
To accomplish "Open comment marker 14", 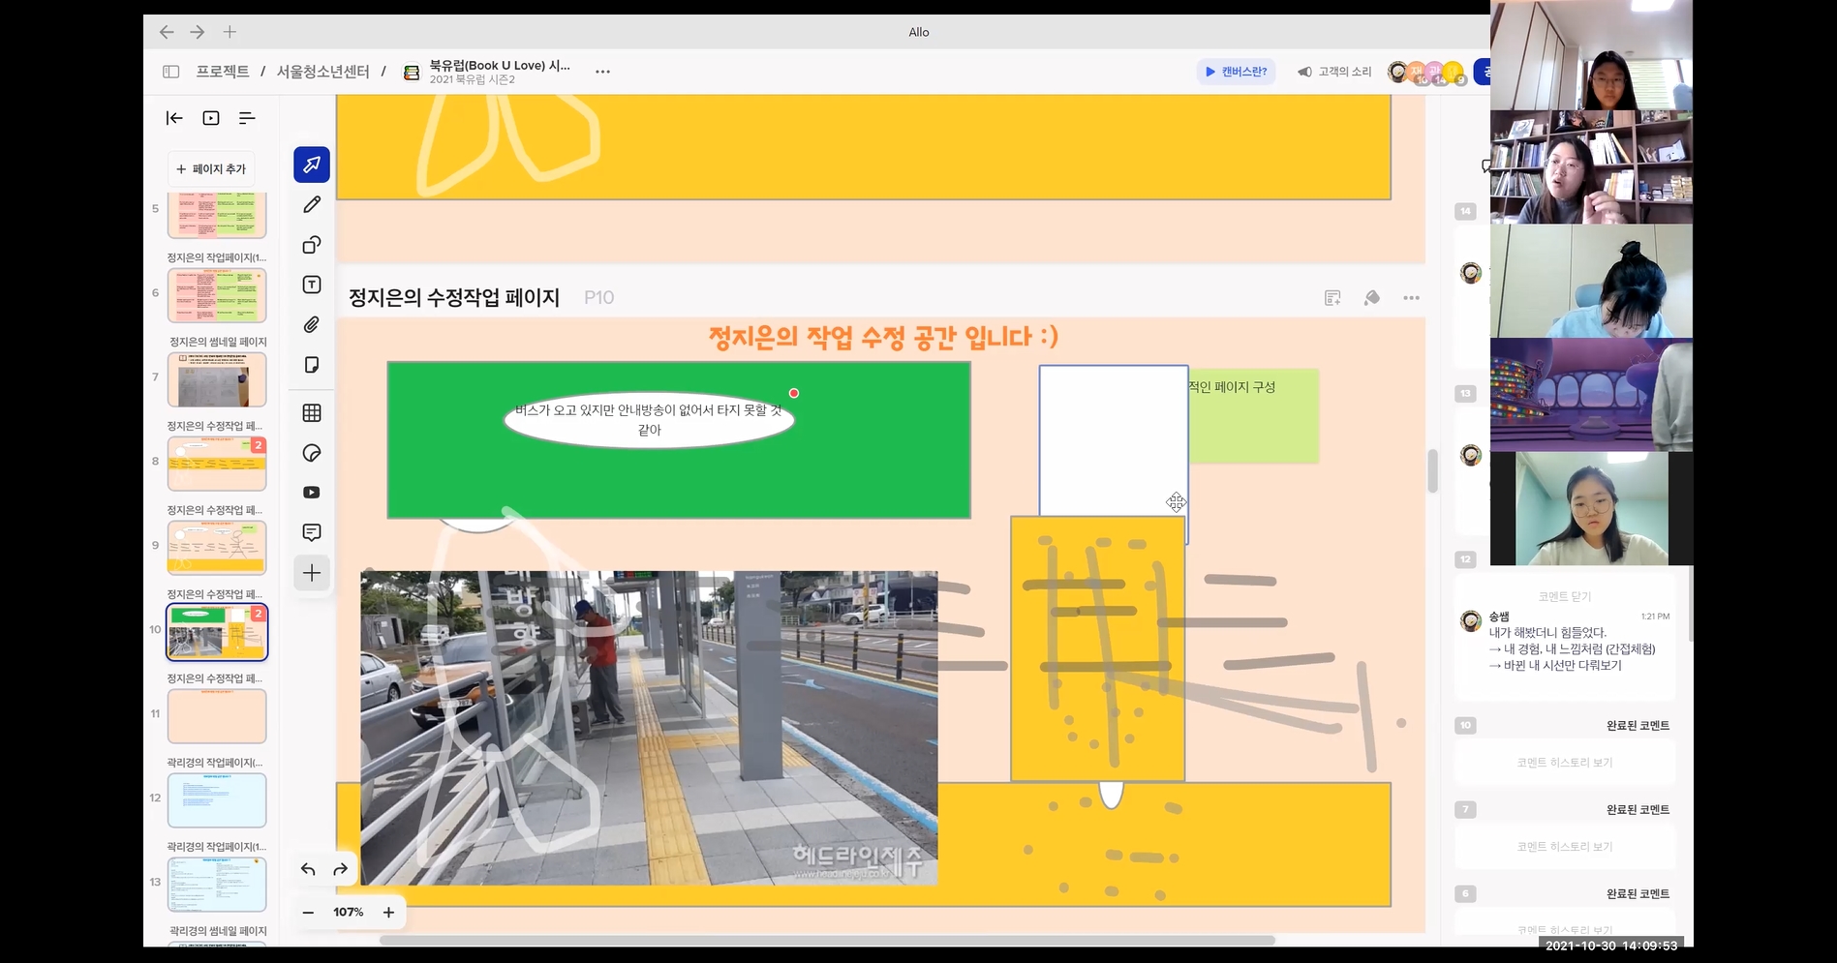I will coord(1466,211).
